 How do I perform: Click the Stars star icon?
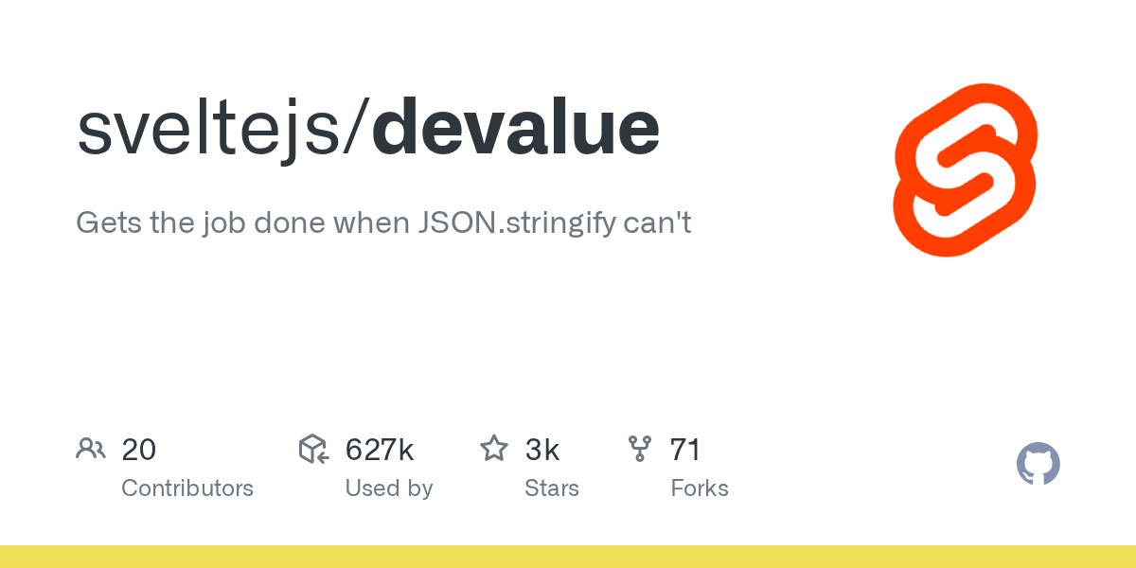coord(494,449)
